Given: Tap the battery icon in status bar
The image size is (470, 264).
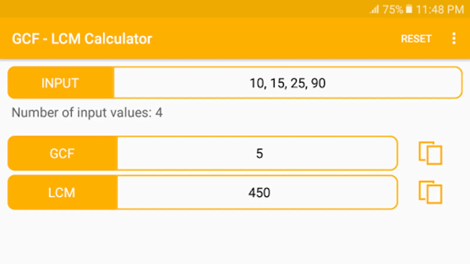Looking at the screenshot, I should tap(409, 9).
